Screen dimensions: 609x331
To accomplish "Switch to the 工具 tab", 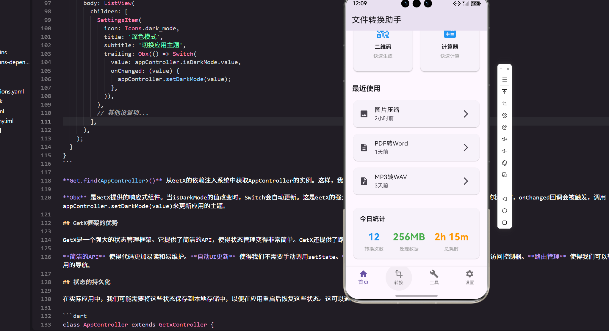I will [434, 277].
